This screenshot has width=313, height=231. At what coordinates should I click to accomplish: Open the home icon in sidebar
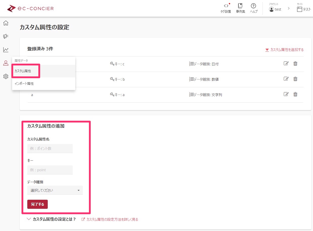coord(6,23)
